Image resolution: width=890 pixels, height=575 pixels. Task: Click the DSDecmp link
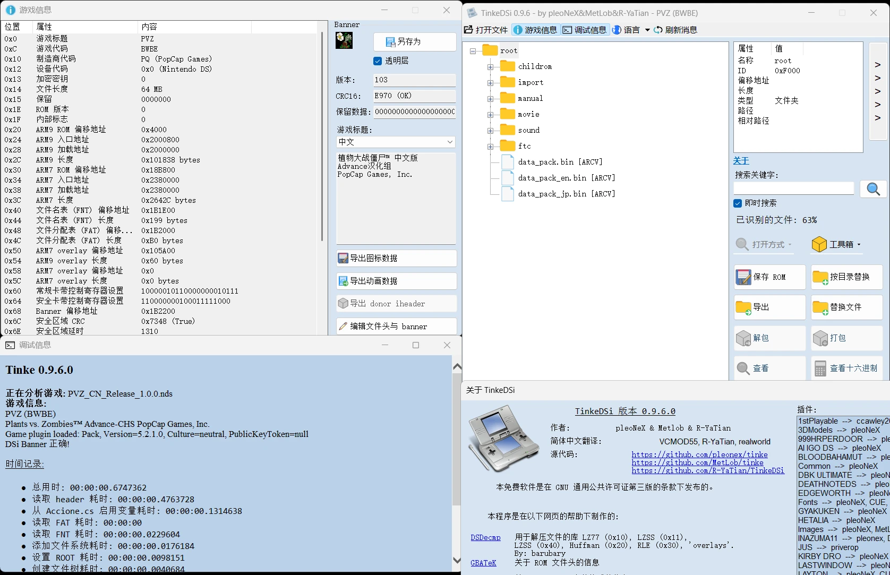click(485, 537)
